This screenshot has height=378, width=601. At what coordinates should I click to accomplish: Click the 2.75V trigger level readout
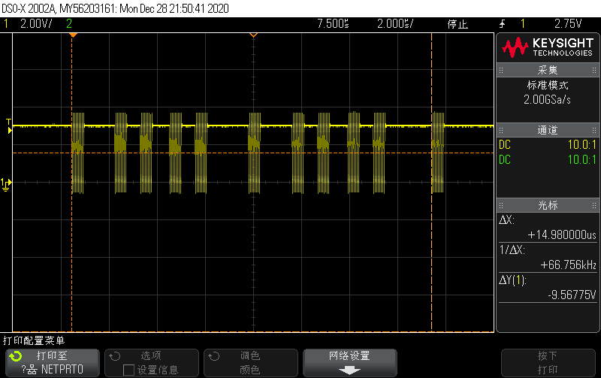pyautogui.click(x=568, y=24)
